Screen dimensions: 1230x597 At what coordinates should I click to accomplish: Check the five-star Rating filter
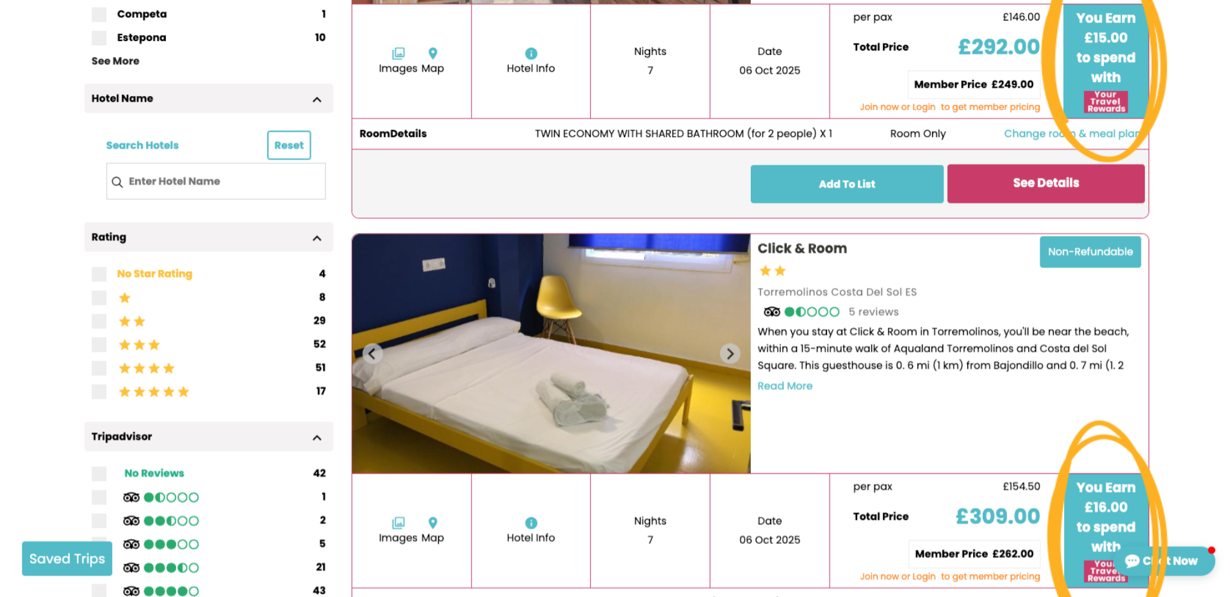(x=99, y=392)
